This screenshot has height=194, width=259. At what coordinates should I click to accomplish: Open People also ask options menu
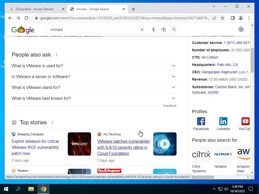[x=57, y=55]
